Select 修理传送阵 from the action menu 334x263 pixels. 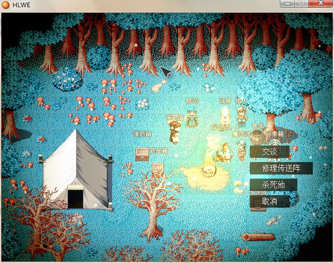tap(281, 168)
